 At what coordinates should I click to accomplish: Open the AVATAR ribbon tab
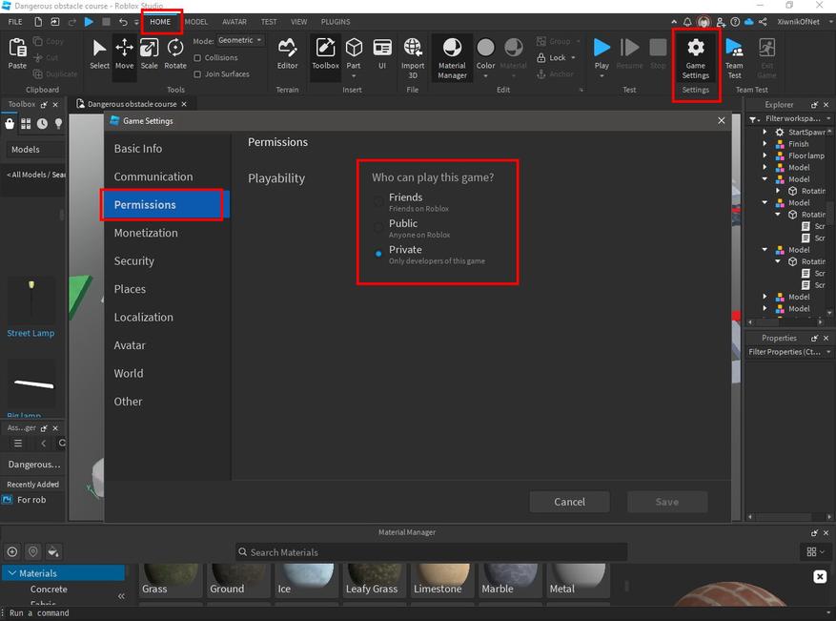pyautogui.click(x=234, y=22)
